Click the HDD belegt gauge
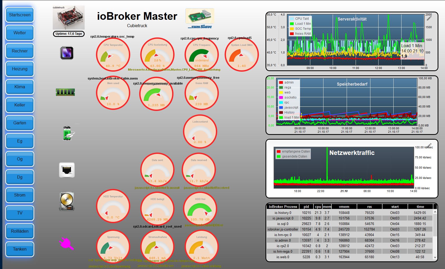445x269 pixels. coord(157,209)
